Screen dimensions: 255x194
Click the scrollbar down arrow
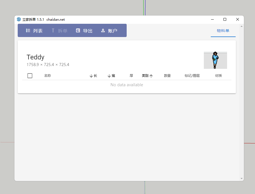[x=241, y=179]
